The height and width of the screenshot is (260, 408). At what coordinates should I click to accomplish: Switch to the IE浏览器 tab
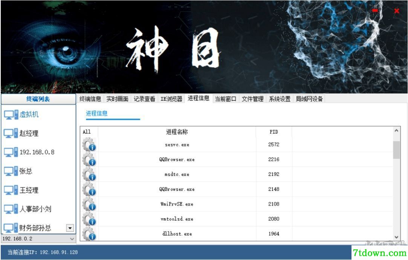point(171,99)
